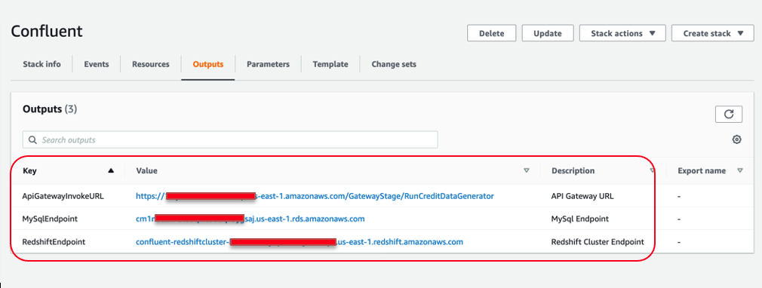This screenshot has width=762, height=288.
Task: Select the ApiGatewayInvokeURL key cell
Action: click(x=63, y=196)
